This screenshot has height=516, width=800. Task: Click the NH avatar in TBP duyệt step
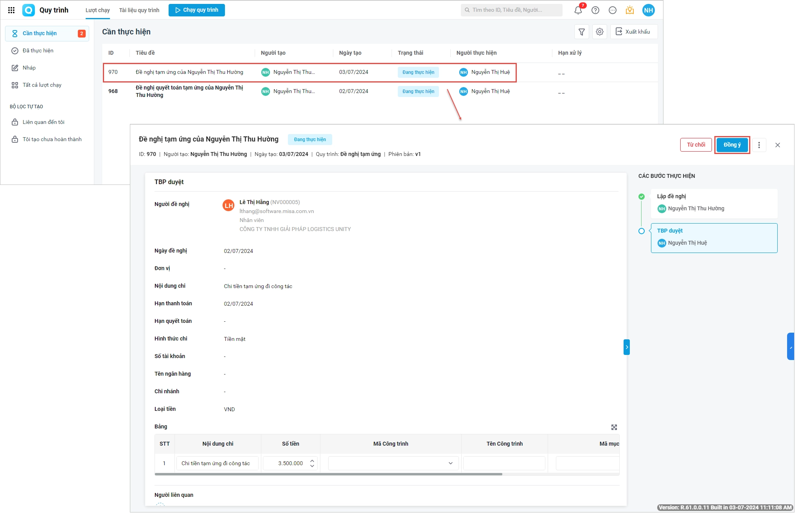pos(662,243)
